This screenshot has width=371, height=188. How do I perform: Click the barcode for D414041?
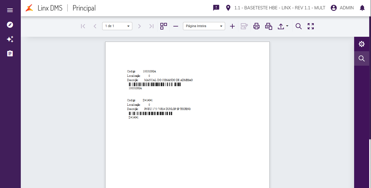pos(150,113)
